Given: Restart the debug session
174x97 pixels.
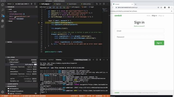Looking at the screenshot, I should coord(64,8).
